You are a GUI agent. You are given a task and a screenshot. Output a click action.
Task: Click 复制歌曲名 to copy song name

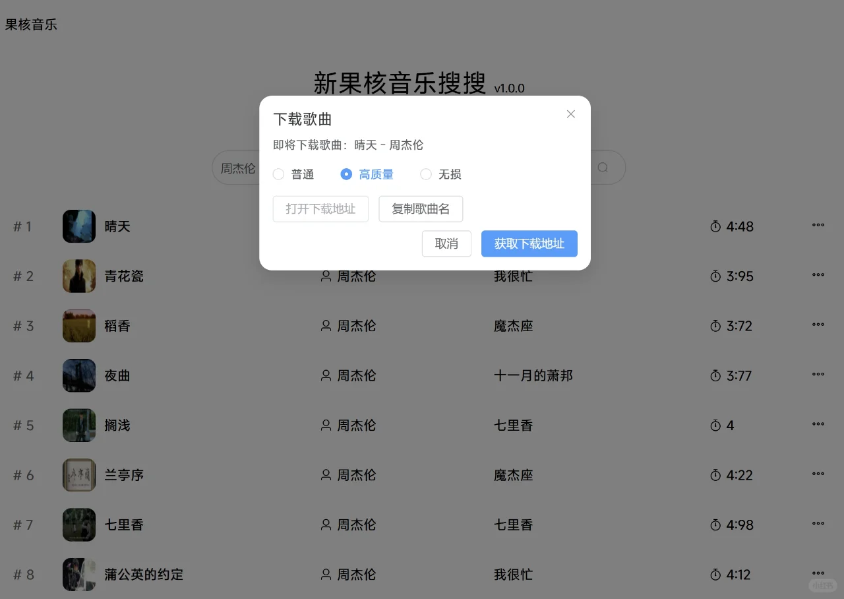coord(421,208)
